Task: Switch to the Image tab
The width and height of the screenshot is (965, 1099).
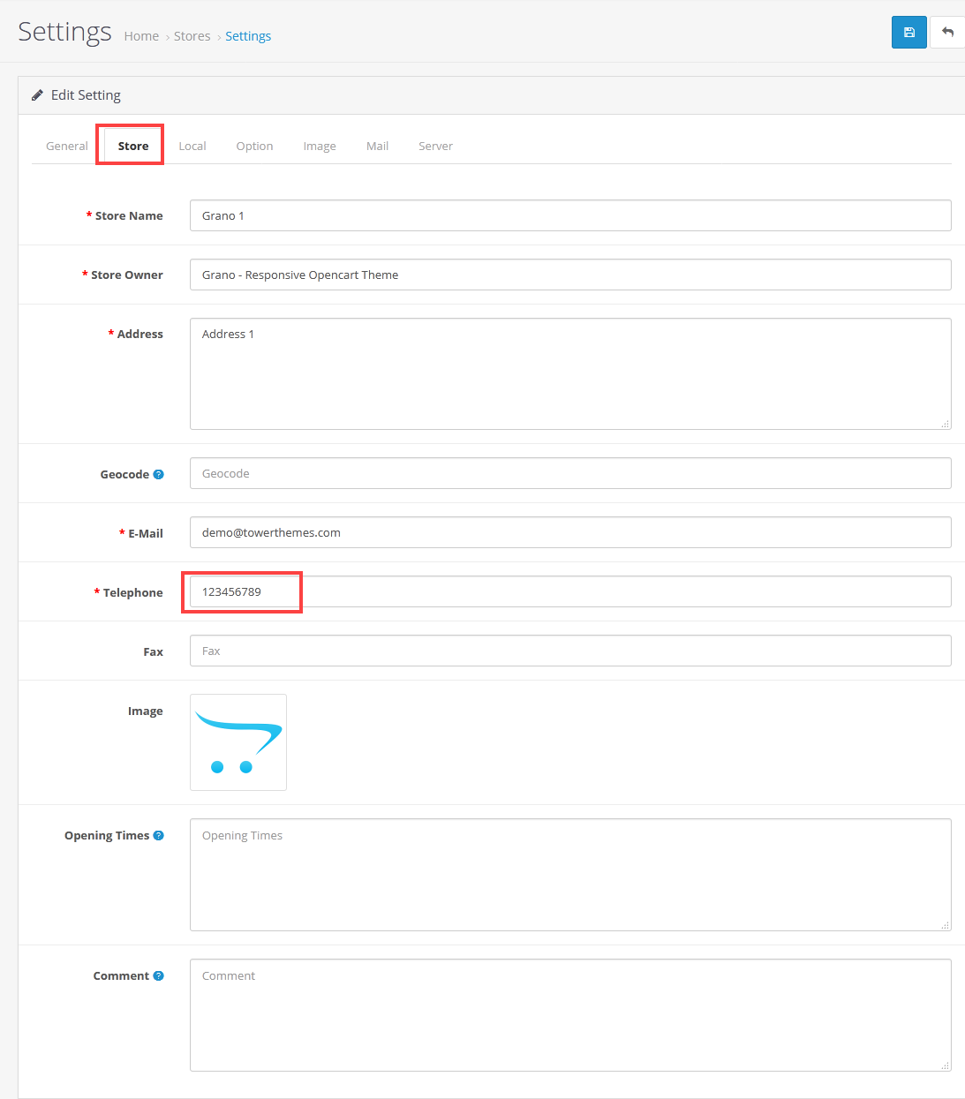Action: click(320, 146)
